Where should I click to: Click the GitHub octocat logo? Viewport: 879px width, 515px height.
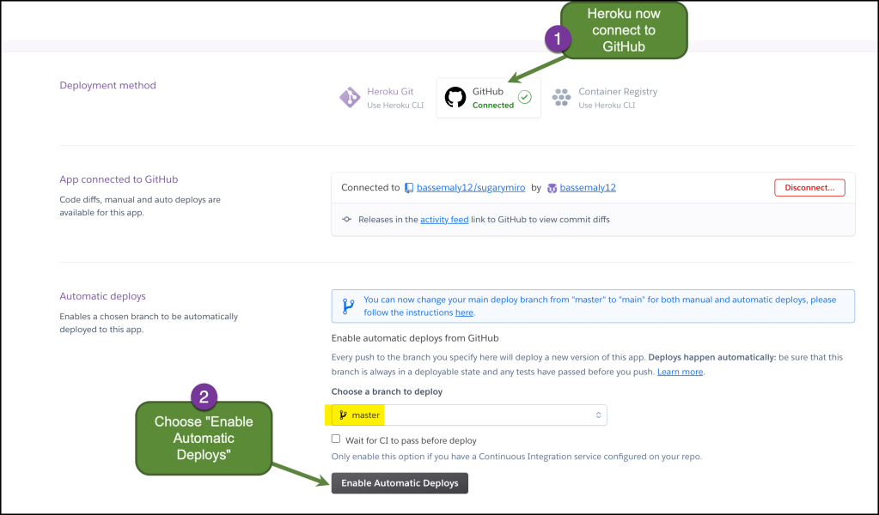455,97
